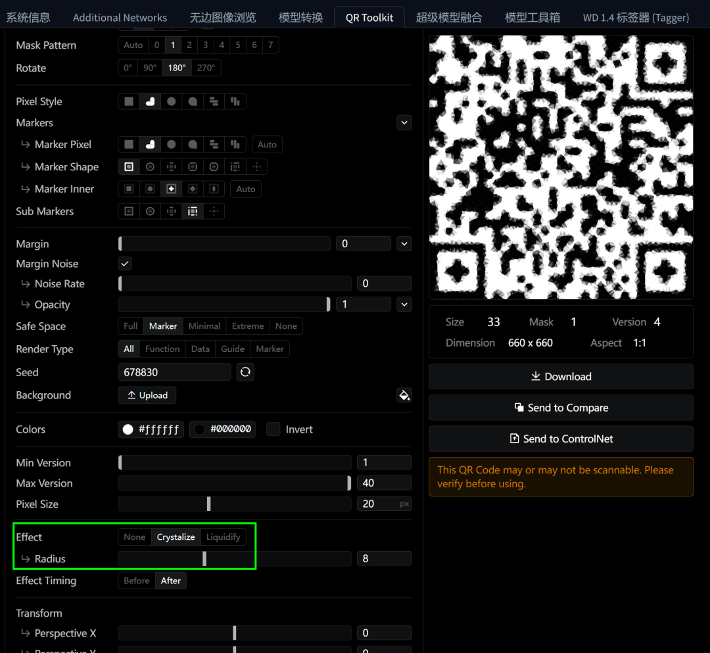Screen dimensions: 710x653
Task: Toggle the Margin Noise checkbox
Action: click(x=125, y=264)
